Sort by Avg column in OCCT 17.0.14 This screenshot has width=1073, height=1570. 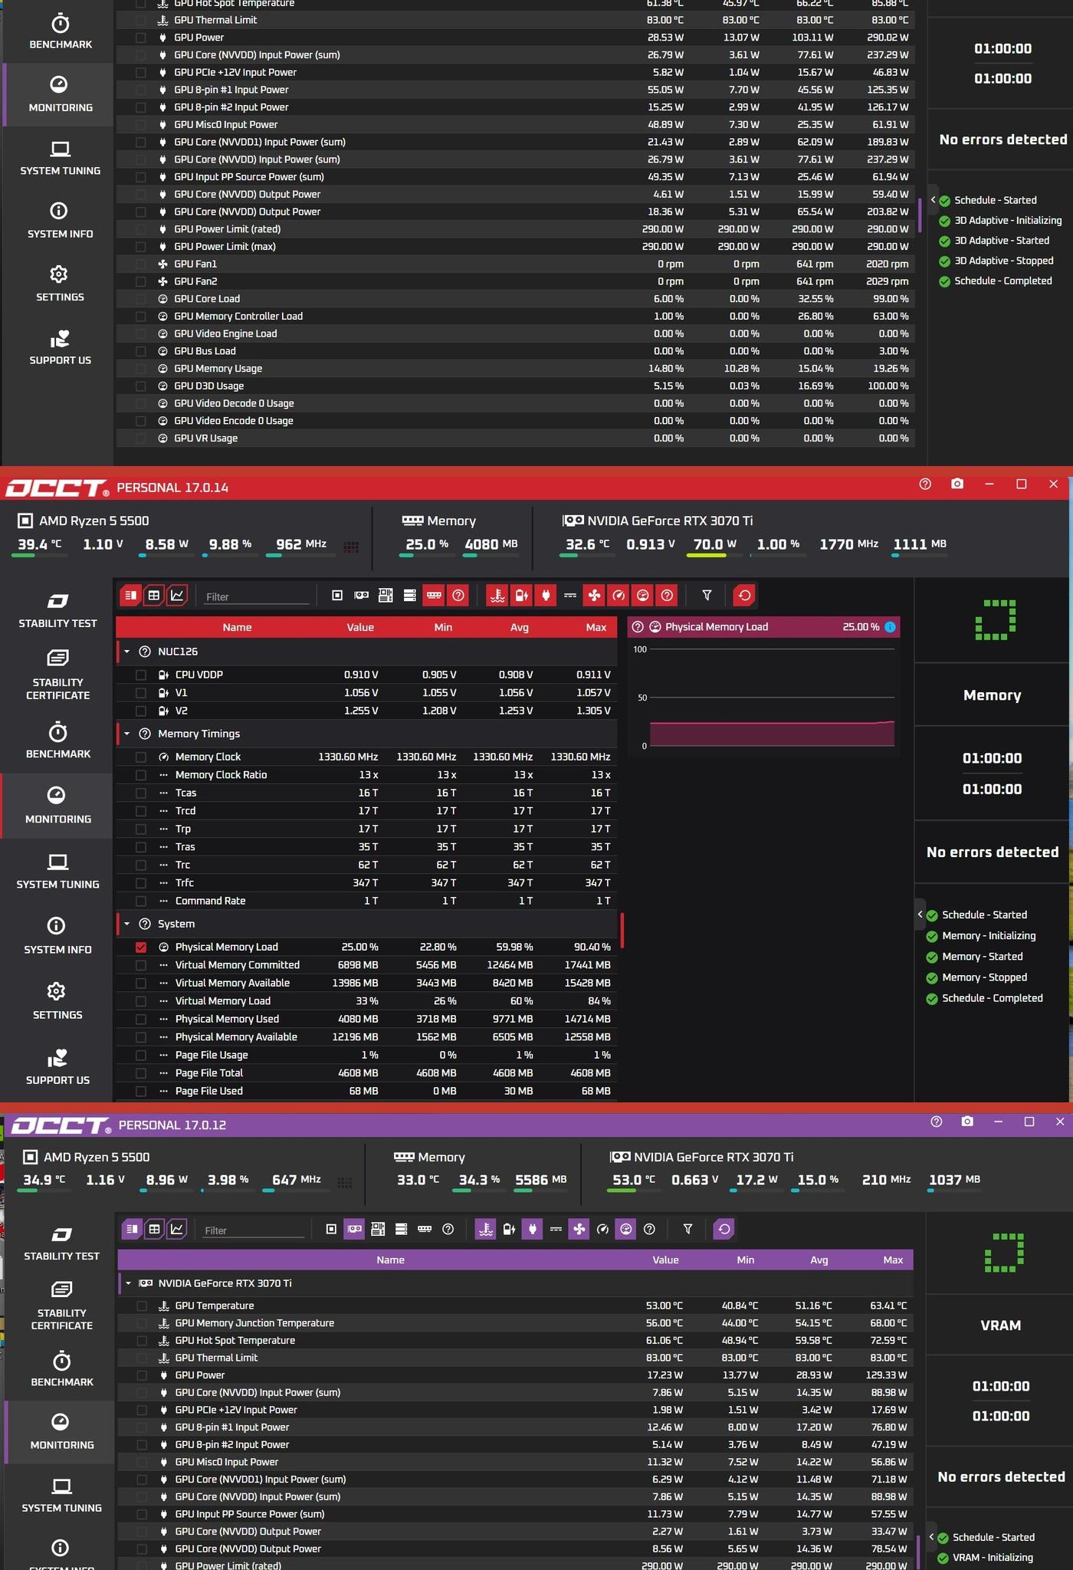[520, 627]
